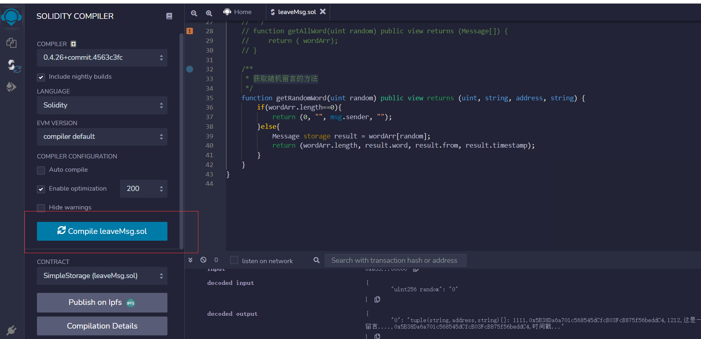Click the 'decoded output' label

coord(232,314)
